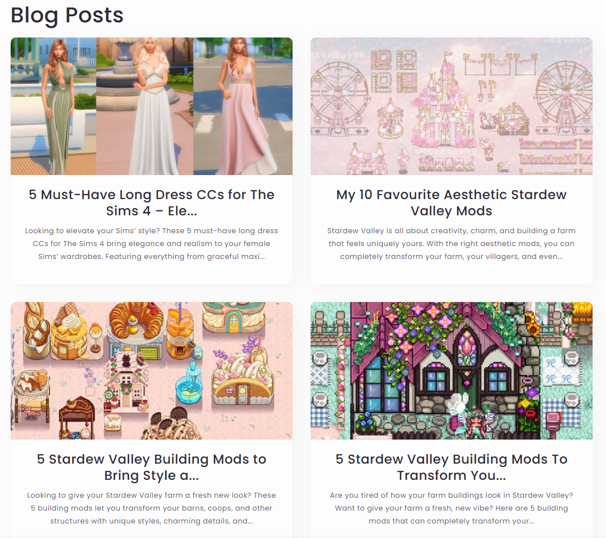
Task: Click excerpt starting 'Stardew Valley is all about creativity'
Action: tap(452, 244)
